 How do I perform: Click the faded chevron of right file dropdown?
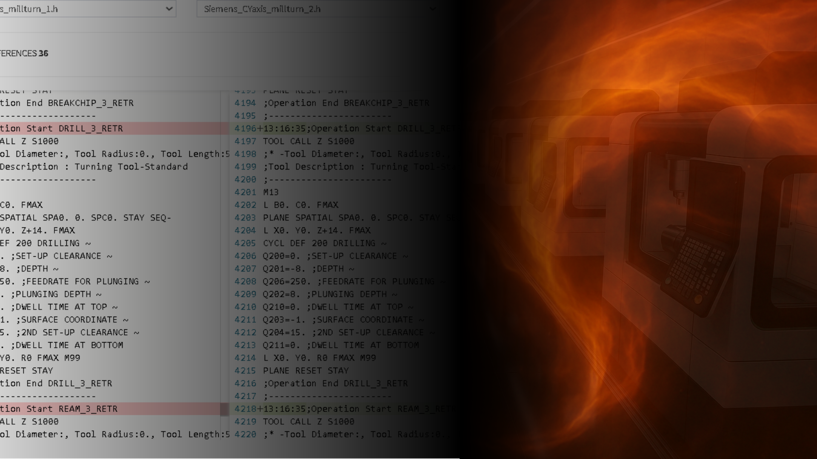point(432,9)
